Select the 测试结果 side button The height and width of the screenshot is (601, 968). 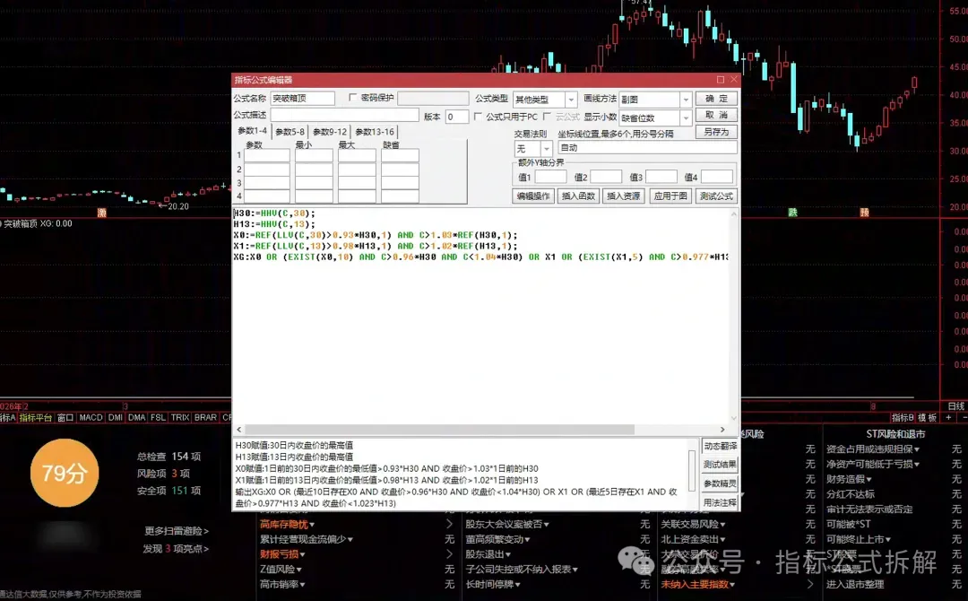720,465
